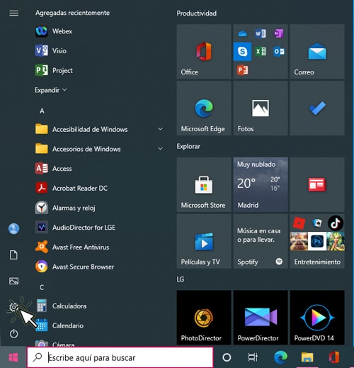Click the user account avatar
This screenshot has width=354, height=368.
point(13,228)
